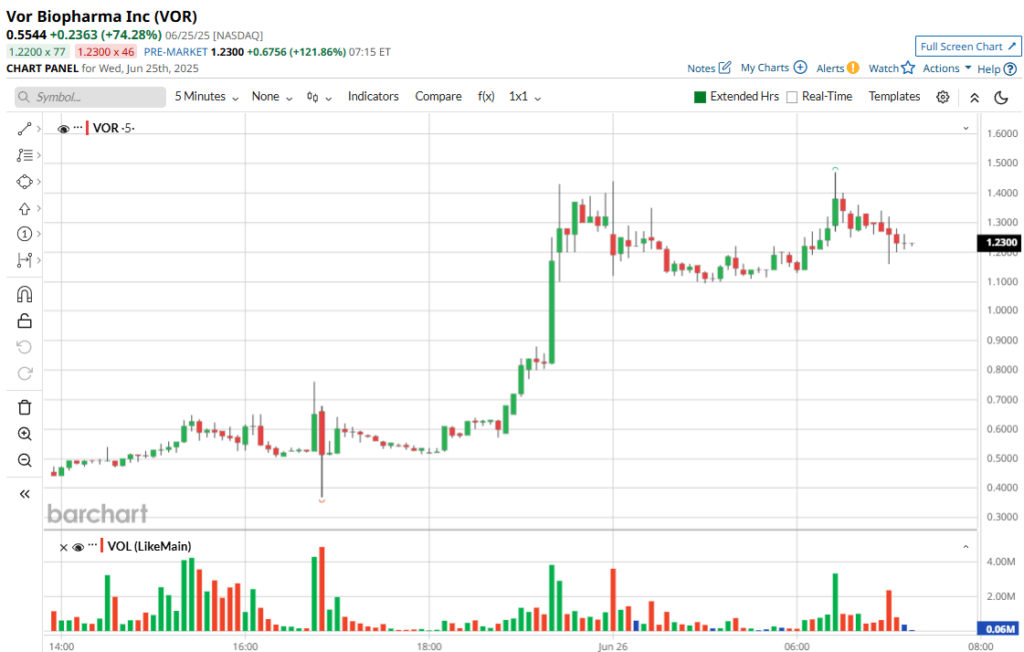Switch to dark mode moon icon
The width and height of the screenshot is (1024, 652).
point(1001,97)
